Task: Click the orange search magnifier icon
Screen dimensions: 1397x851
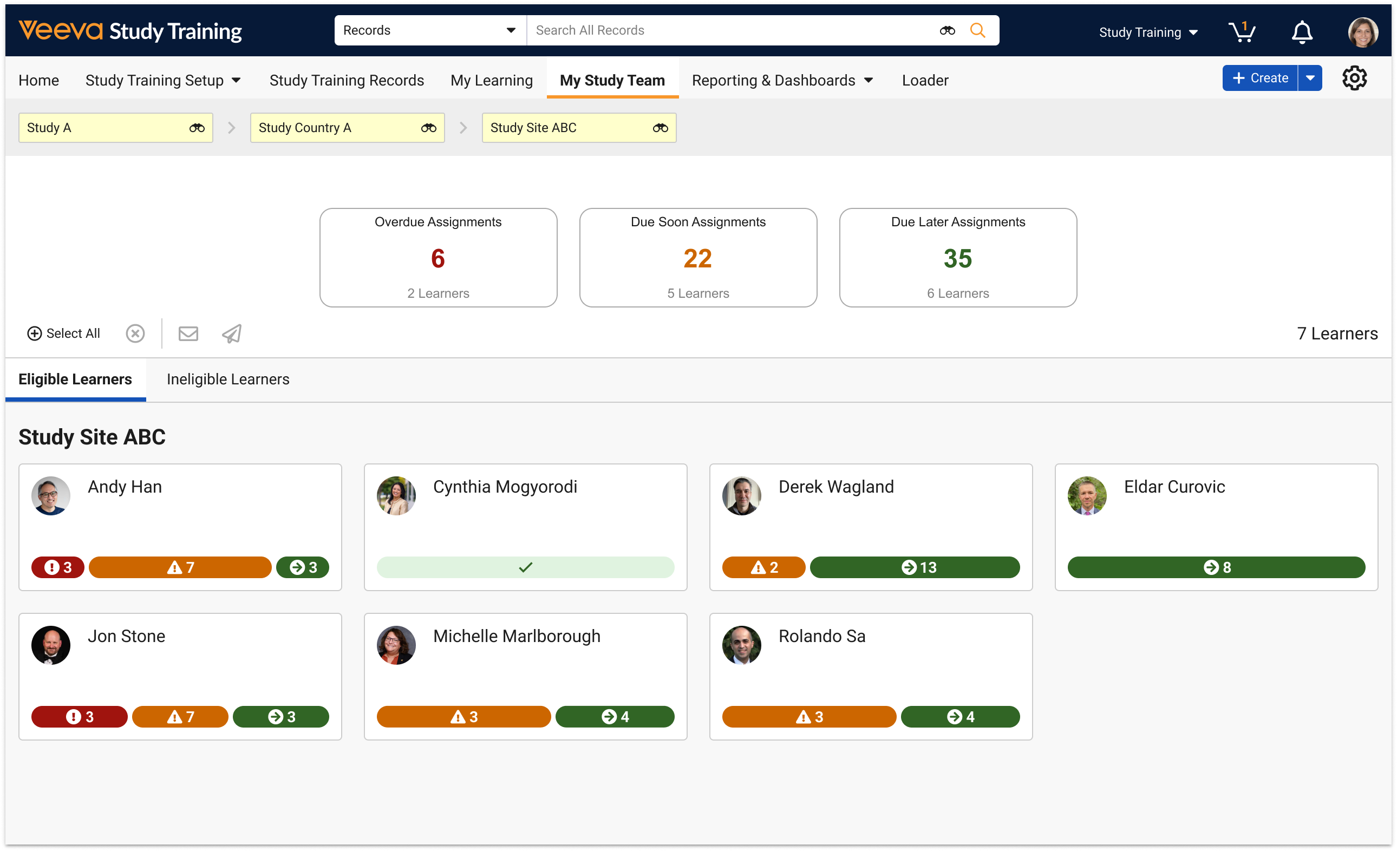Action: pyautogui.click(x=977, y=30)
